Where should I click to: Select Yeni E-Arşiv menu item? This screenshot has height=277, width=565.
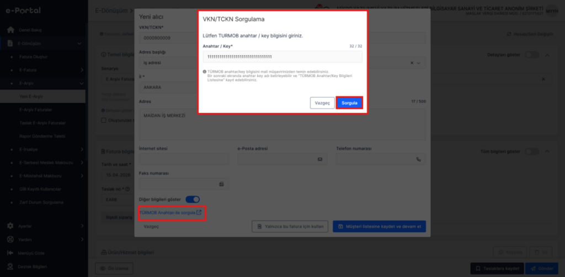pos(42,96)
